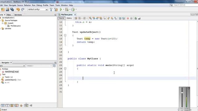Open Run Project dropdown arrow
The width and height of the screenshot is (198, 111).
pyautogui.click(x=63, y=10)
